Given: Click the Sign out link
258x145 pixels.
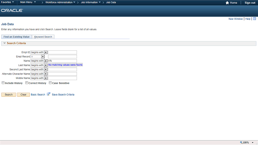Looking at the screenshot, I should coord(250,3).
